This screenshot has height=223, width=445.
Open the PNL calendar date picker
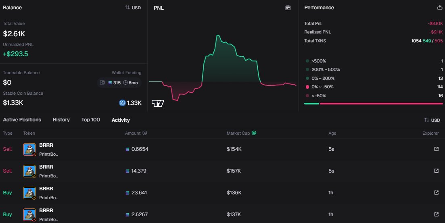[x=288, y=8]
